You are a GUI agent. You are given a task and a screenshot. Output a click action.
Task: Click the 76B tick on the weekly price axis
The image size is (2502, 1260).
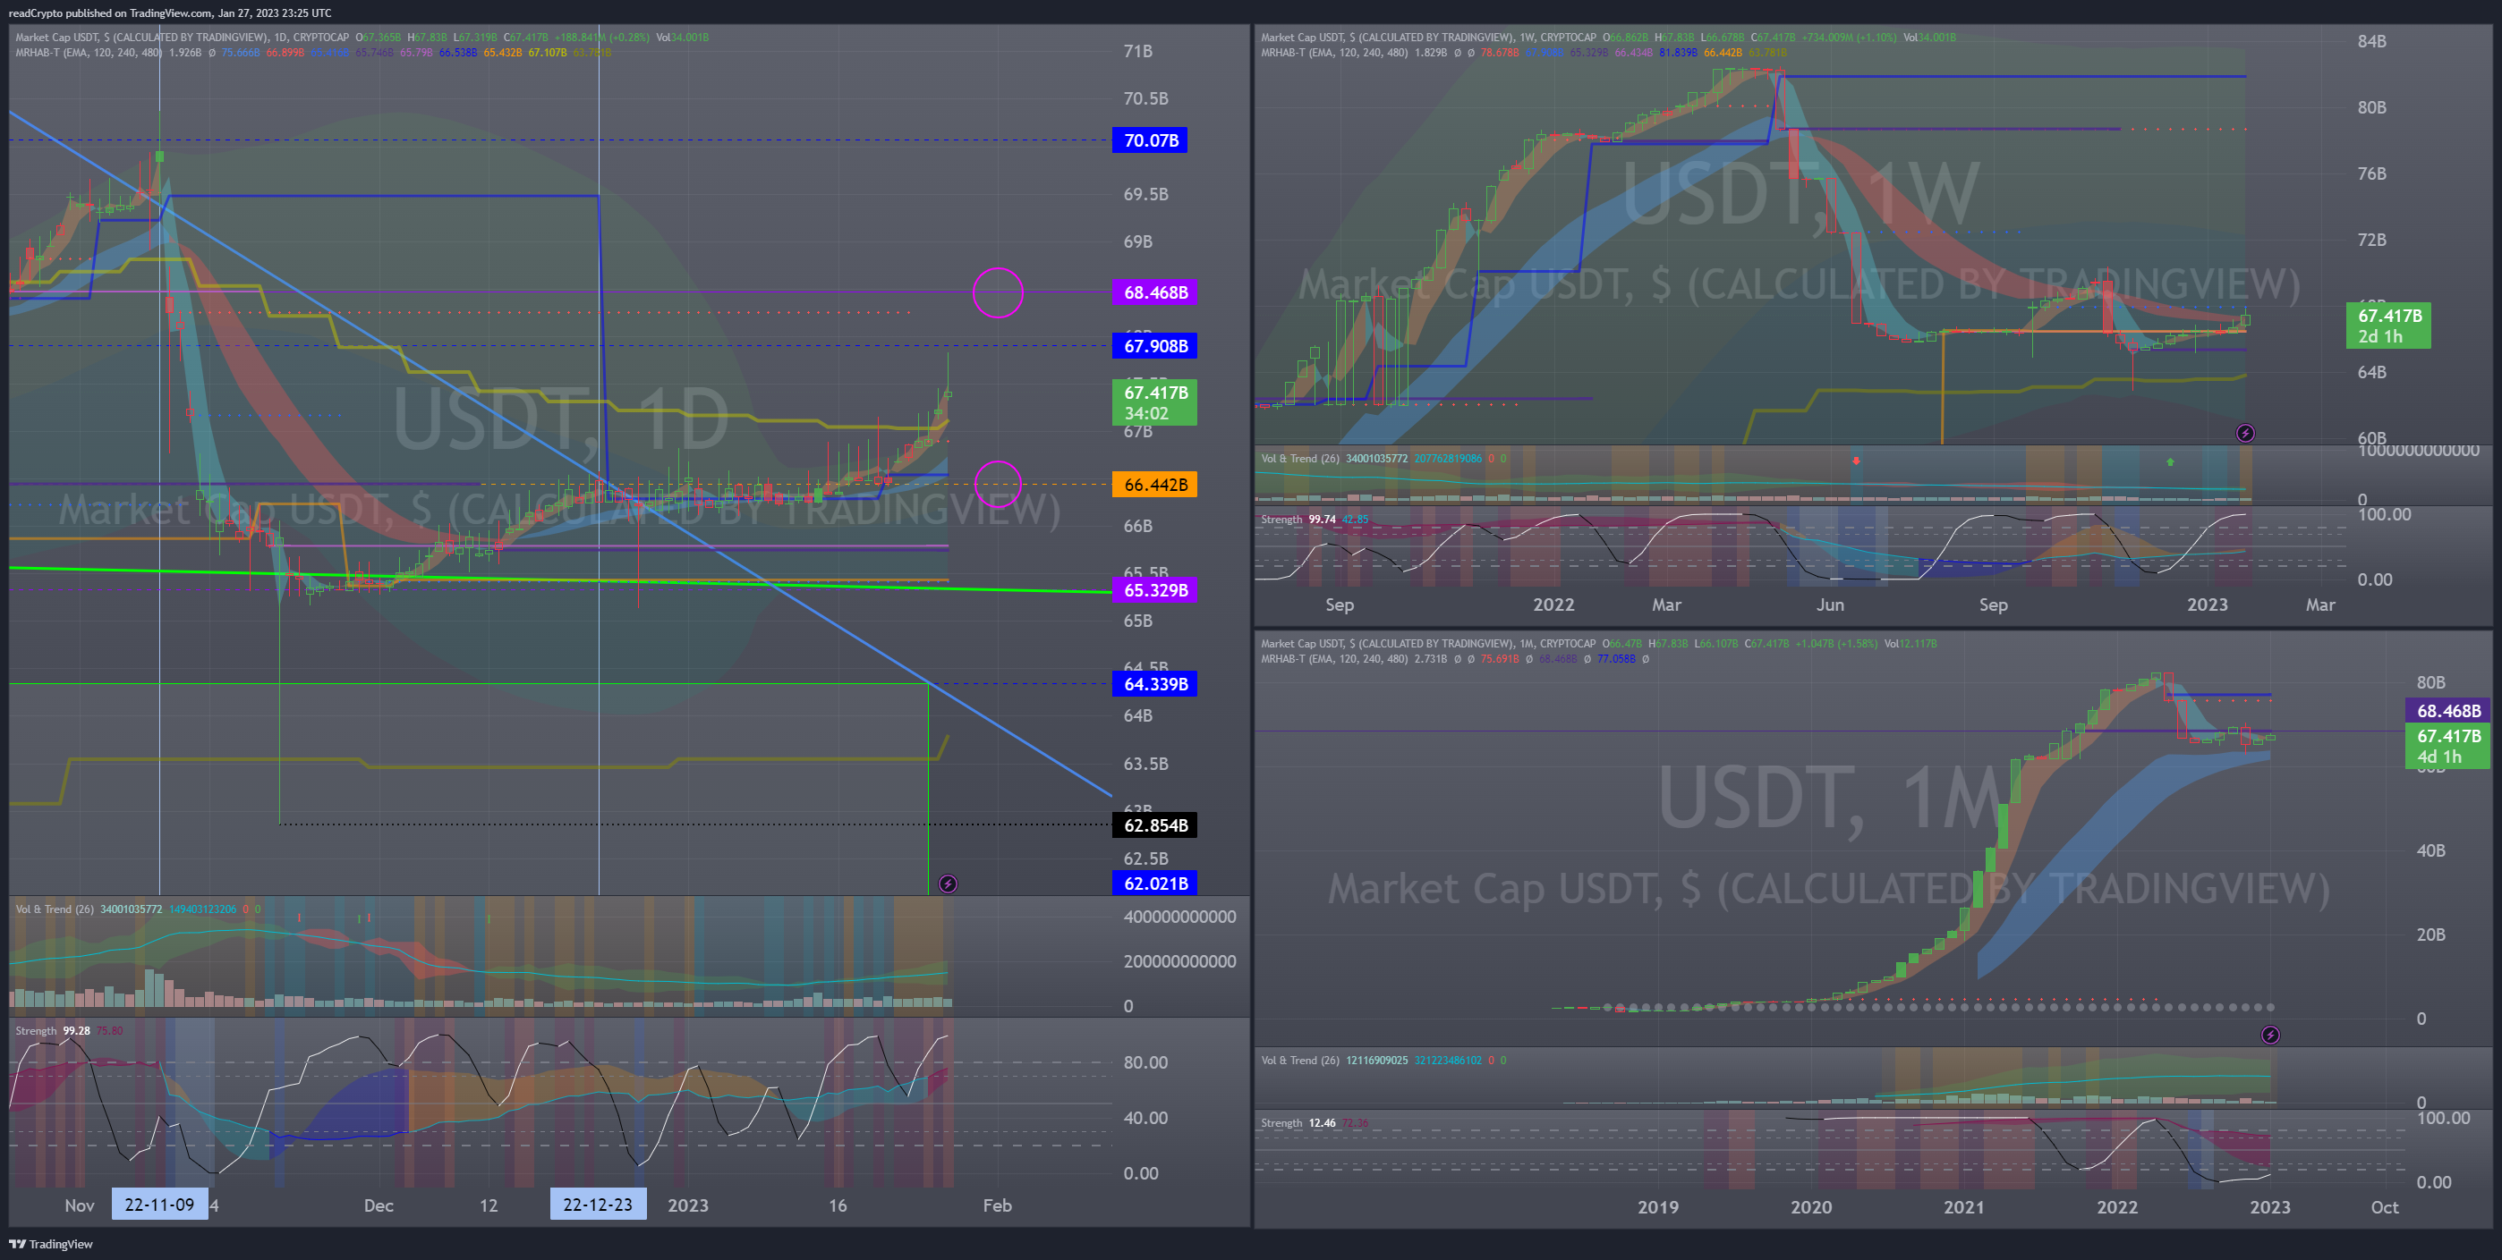pyautogui.click(x=2372, y=173)
